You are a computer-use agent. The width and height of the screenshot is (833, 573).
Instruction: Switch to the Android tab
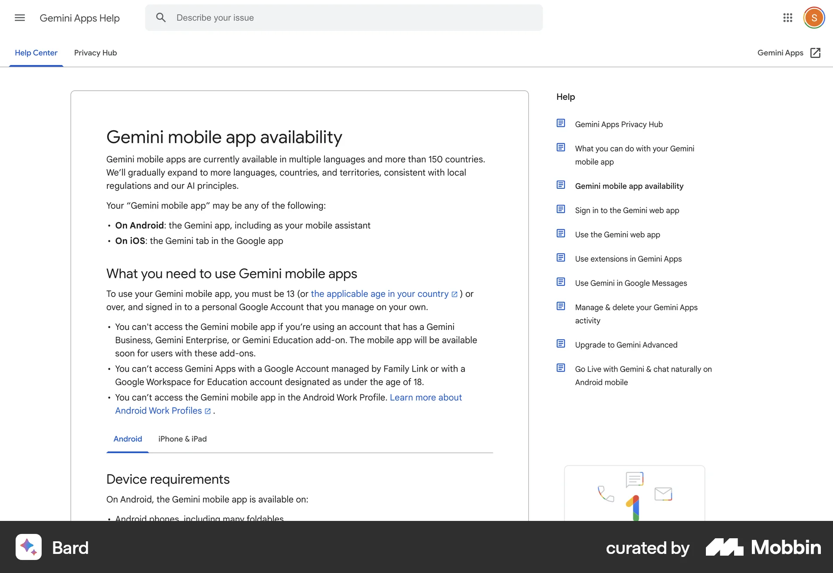click(128, 439)
